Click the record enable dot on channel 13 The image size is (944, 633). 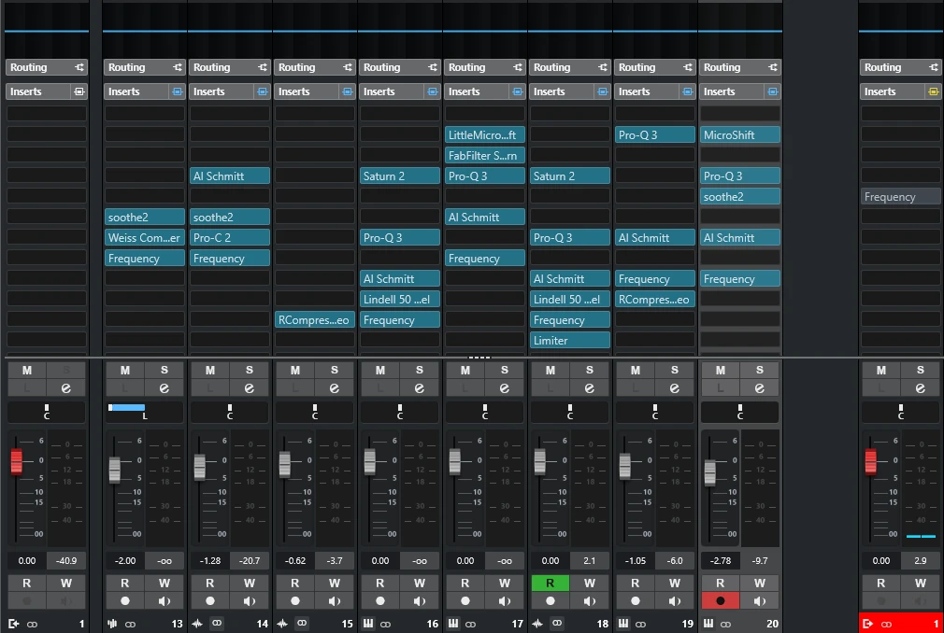[124, 601]
